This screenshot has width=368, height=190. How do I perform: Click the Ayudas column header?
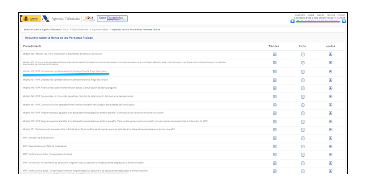[x=330, y=46]
